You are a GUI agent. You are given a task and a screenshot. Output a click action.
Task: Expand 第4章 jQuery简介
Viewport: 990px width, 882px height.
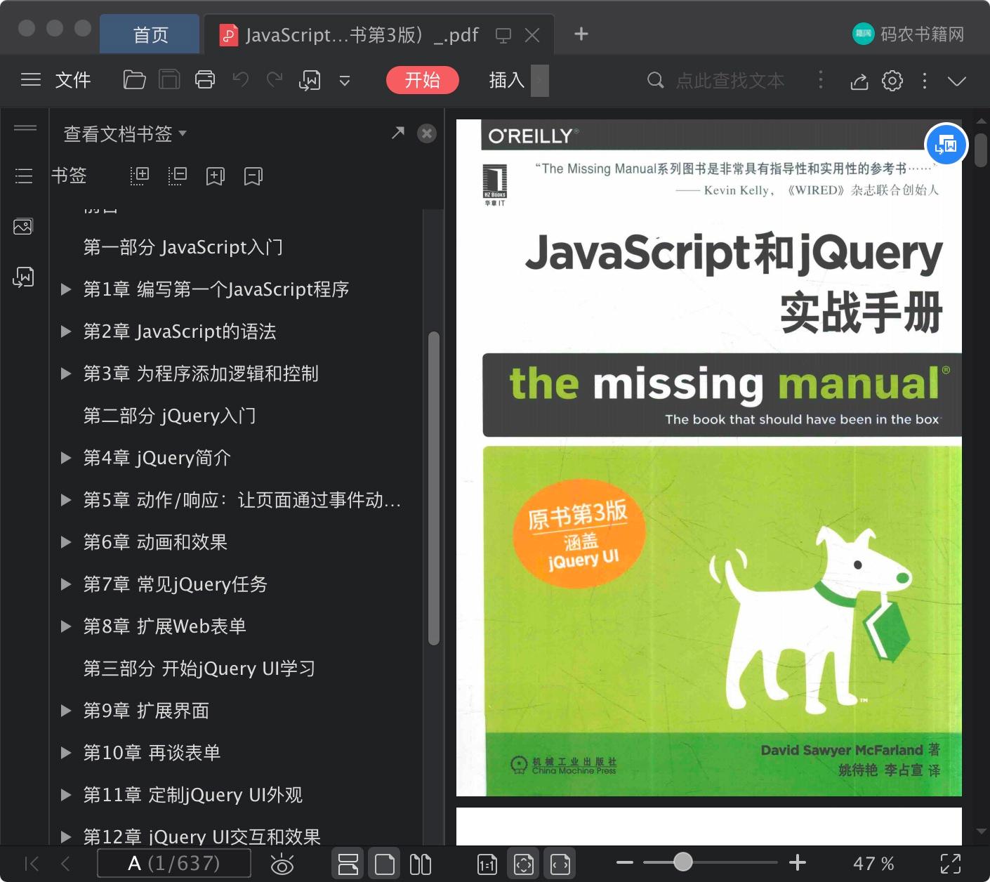coord(66,458)
